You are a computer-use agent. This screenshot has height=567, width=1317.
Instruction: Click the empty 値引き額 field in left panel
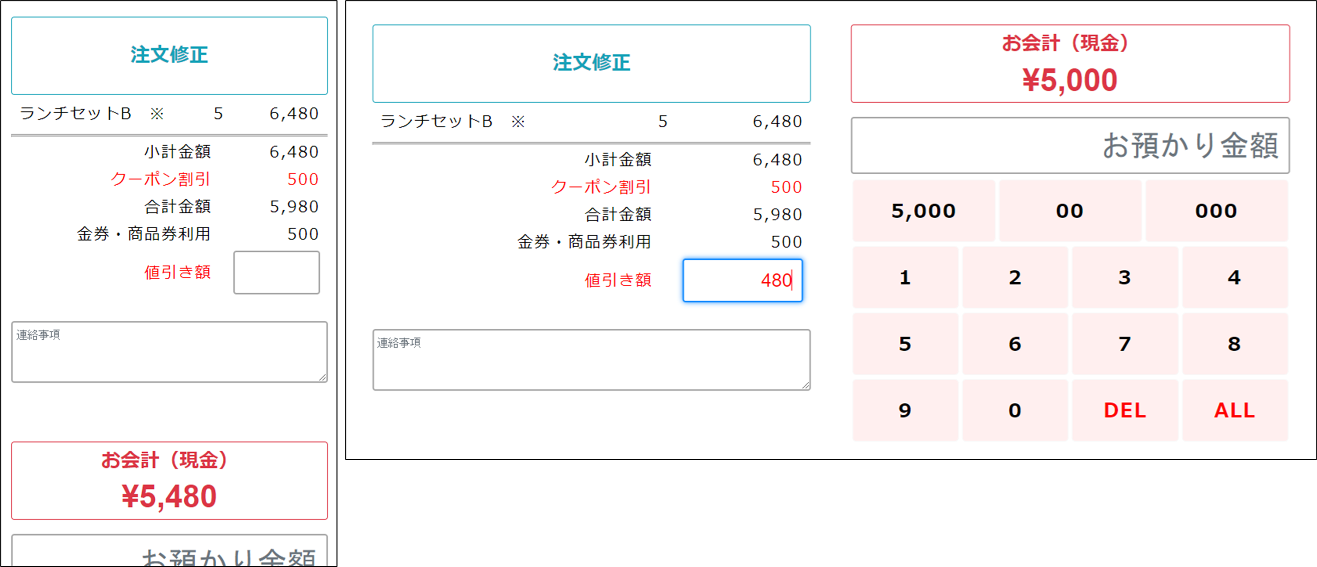click(x=276, y=272)
